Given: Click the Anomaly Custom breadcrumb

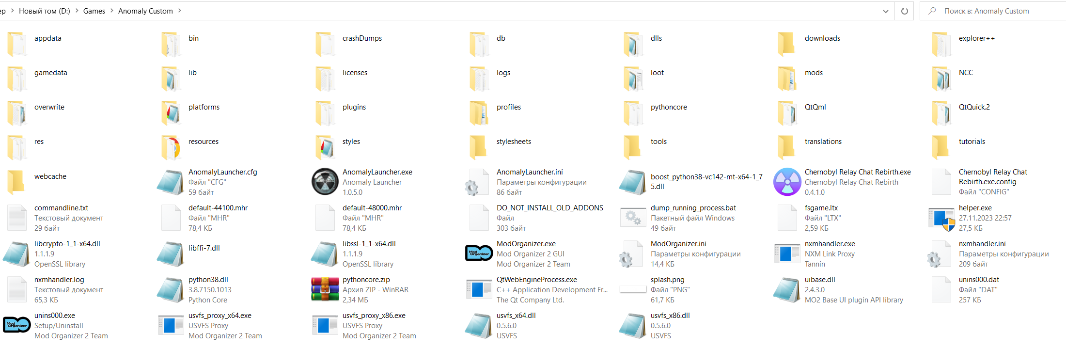Looking at the screenshot, I should pyautogui.click(x=145, y=11).
